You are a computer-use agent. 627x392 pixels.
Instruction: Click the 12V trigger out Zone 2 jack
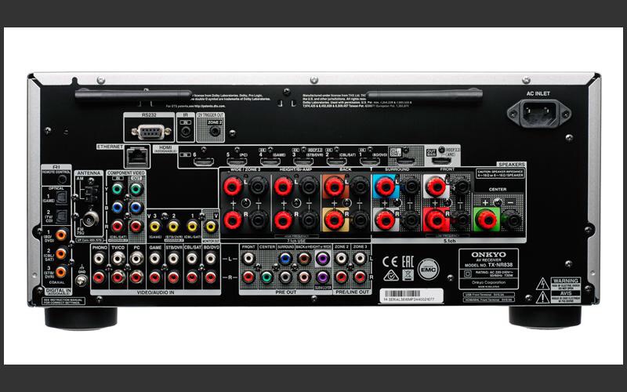(215, 131)
